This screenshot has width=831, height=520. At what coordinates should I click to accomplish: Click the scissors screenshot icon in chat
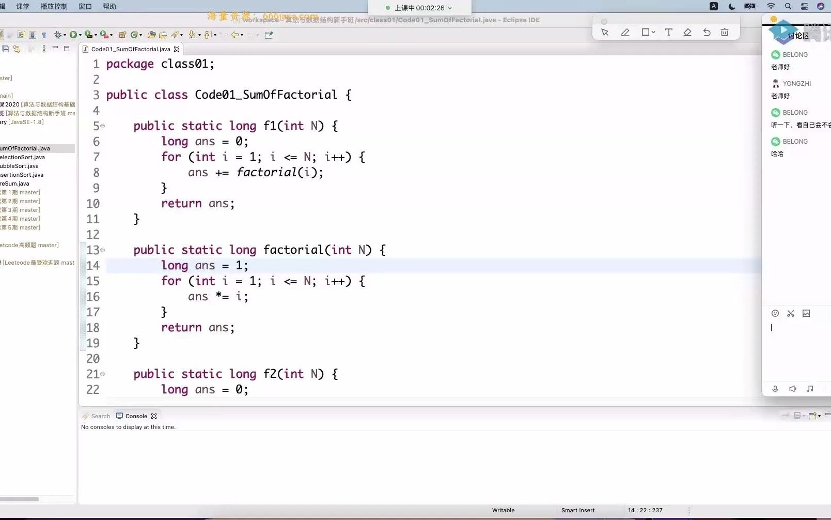point(790,313)
